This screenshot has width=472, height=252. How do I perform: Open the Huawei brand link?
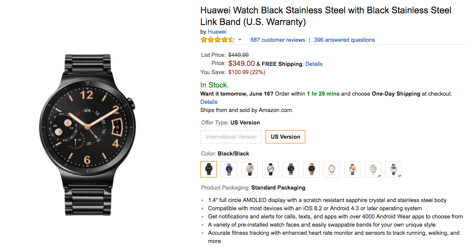pos(217,31)
